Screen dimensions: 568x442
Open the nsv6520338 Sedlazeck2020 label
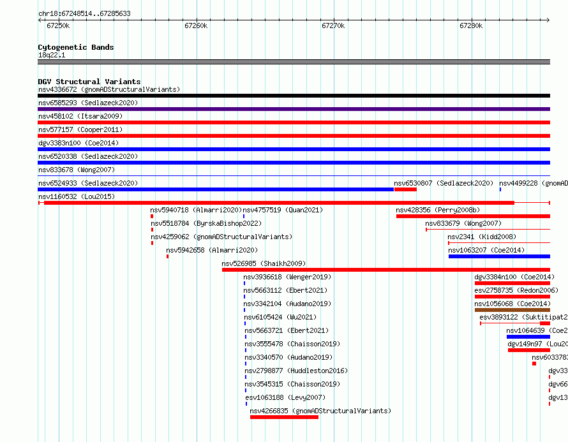pyautogui.click(x=88, y=156)
